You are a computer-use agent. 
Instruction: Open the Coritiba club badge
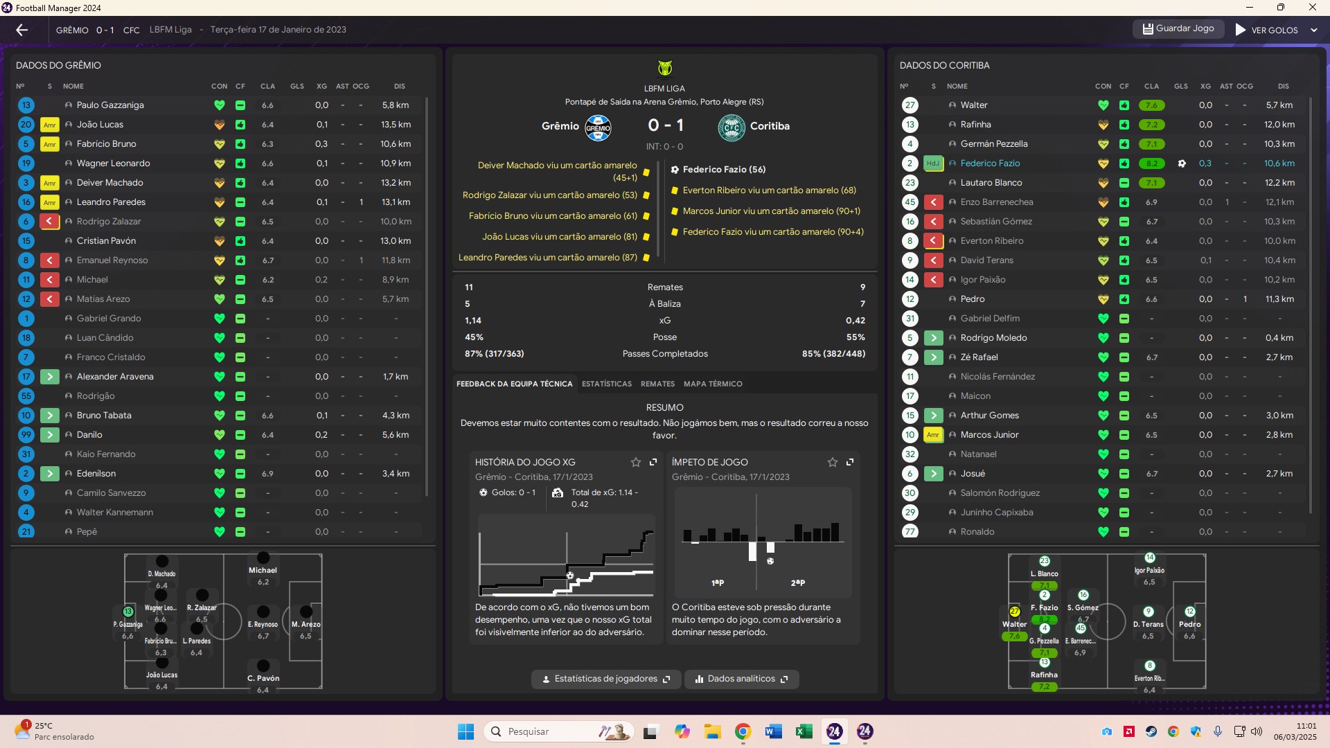coord(731,127)
